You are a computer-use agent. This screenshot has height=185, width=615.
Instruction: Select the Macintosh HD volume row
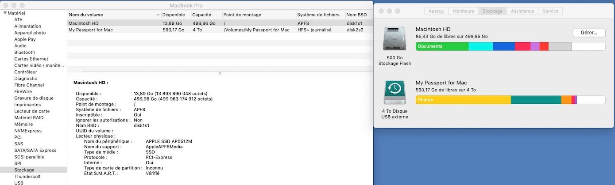coord(220,23)
